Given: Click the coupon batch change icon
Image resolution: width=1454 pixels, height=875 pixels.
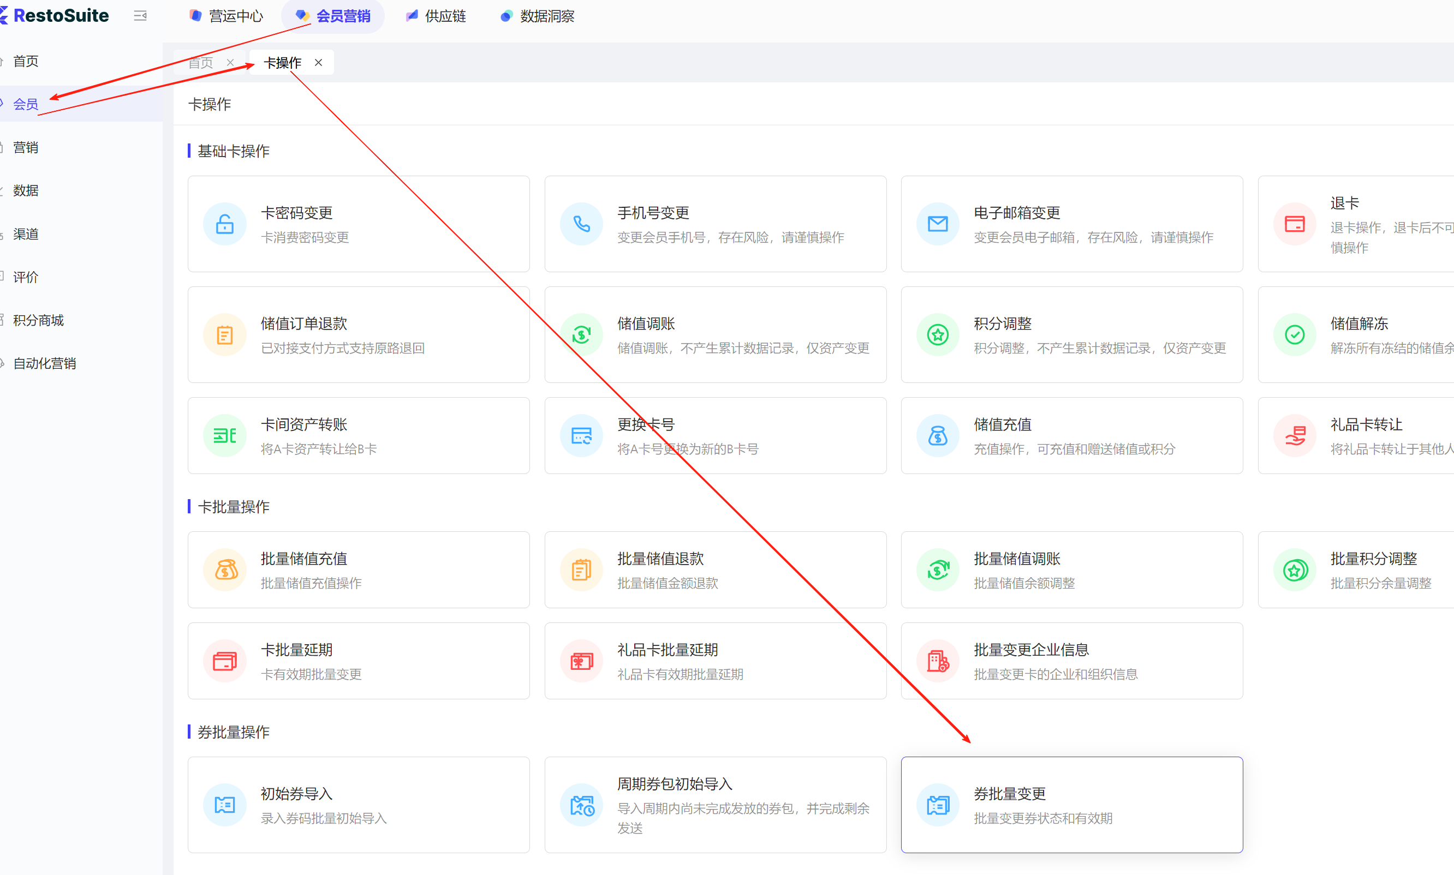Looking at the screenshot, I should [937, 805].
